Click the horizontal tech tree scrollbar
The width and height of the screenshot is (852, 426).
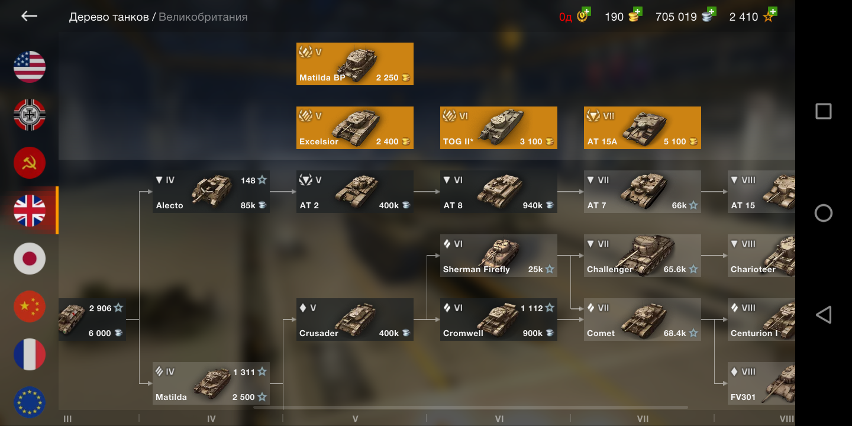tap(470, 407)
